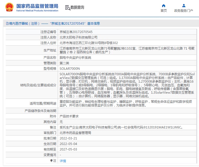
Task: Click the 产品技术要求 attachment cell
Action: (x=69, y=116)
